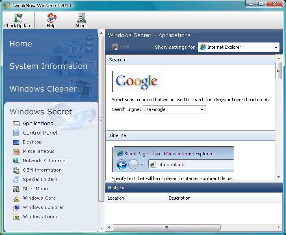Click the Location column header
Screen dimensions: 286x235
tap(136, 198)
